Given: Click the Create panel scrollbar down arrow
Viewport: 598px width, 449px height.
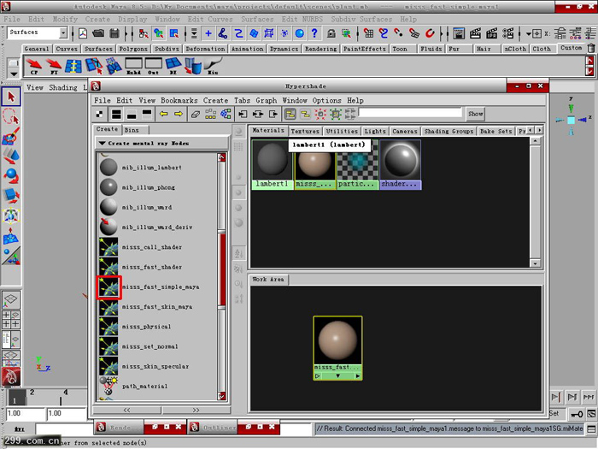Looking at the screenshot, I should tap(221, 396).
